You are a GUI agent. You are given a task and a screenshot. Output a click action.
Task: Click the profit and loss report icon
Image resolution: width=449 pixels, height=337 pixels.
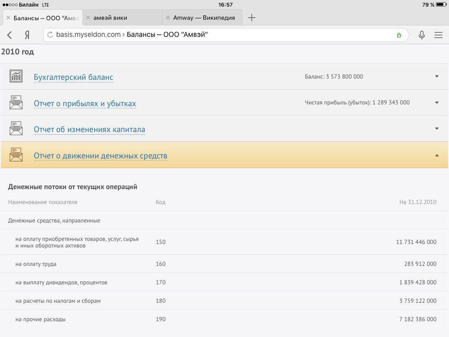[16, 103]
